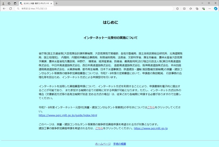Click the search magnifier icon in address bar
Screen dimensions: 219x147
click(18, 9)
